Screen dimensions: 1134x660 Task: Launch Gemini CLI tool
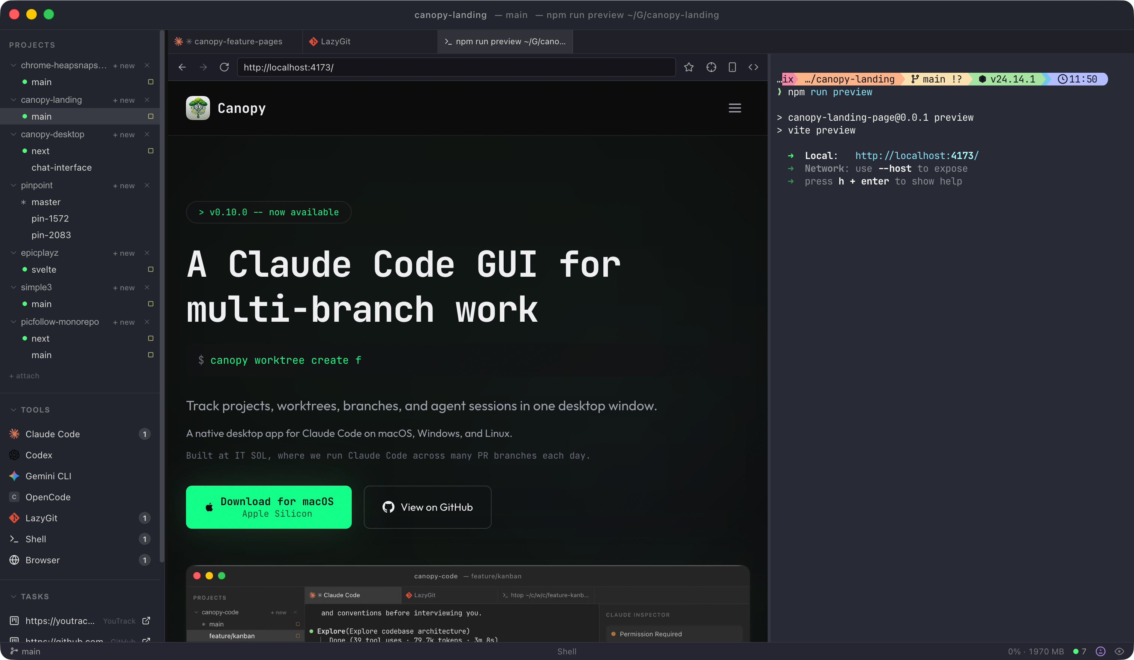(48, 476)
